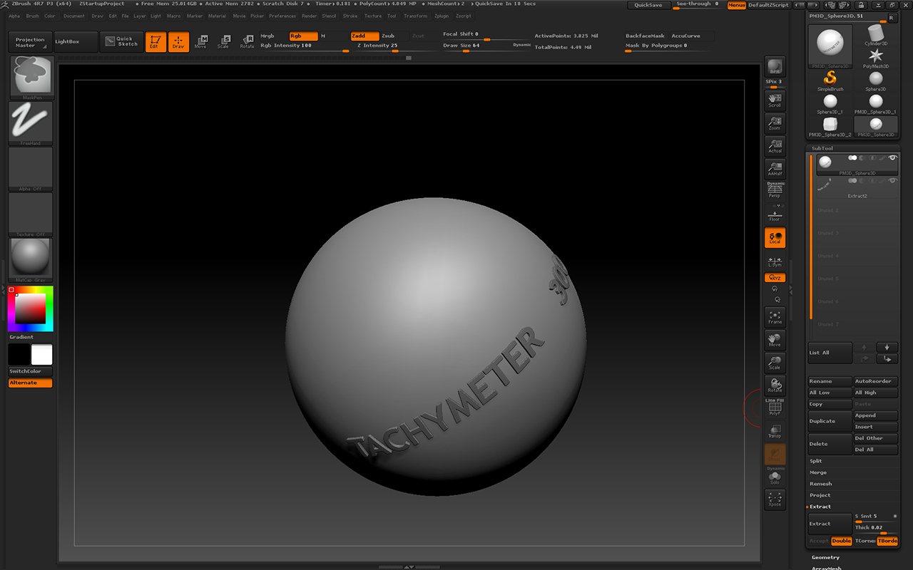
Task: Click the Scroll document icon
Action: click(775, 100)
